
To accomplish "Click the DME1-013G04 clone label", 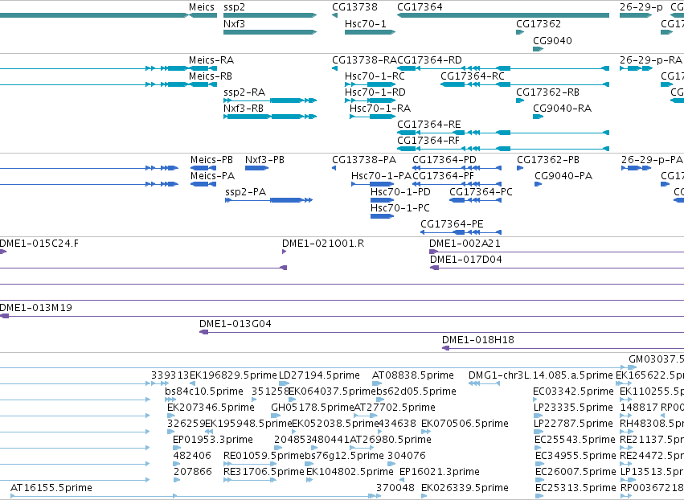I will click(236, 324).
